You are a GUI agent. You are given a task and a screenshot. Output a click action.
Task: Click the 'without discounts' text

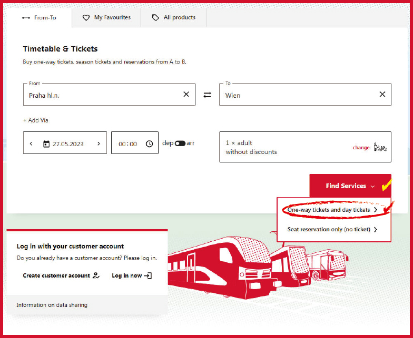click(x=251, y=152)
